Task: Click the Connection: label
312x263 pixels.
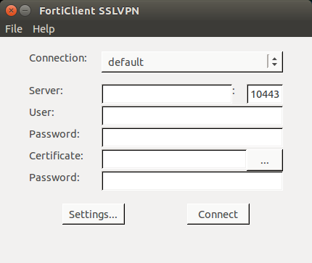Action: point(58,58)
